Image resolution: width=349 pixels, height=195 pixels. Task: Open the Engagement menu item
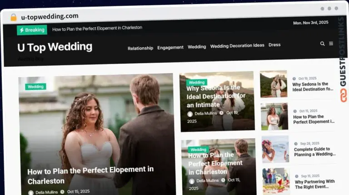[x=170, y=47]
